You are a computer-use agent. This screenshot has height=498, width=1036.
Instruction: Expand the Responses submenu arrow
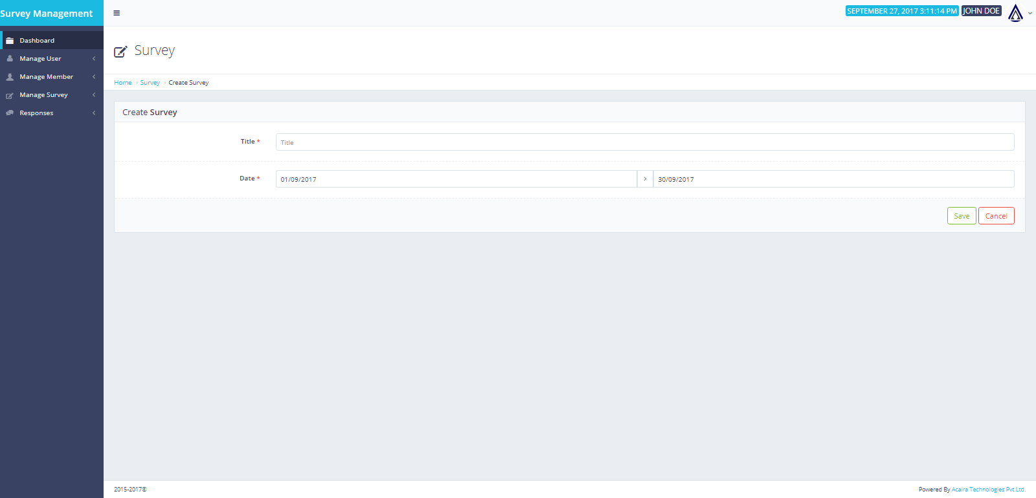(94, 113)
